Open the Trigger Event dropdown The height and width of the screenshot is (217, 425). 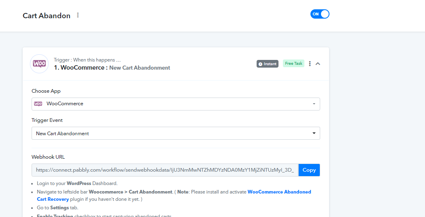click(x=176, y=133)
